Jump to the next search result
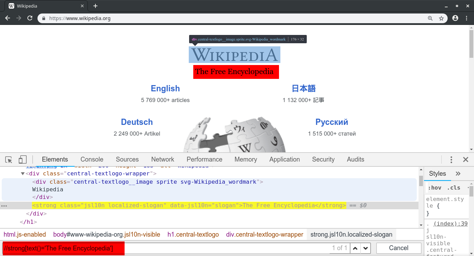Viewport: 474px width, 256px height. pyautogui.click(x=366, y=248)
